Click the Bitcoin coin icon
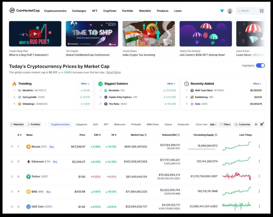Image resolution: width=273 pixels, height=217 pixels. click(28, 147)
